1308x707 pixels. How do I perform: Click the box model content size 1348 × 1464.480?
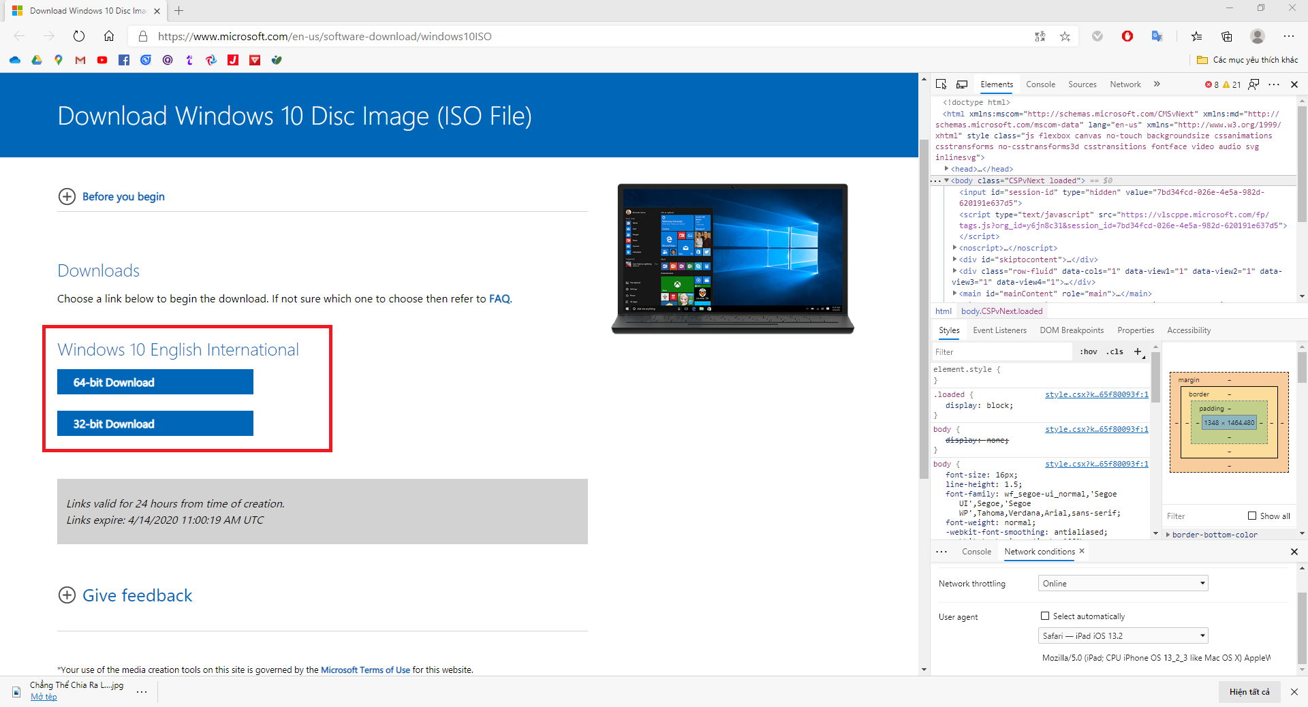pos(1229,422)
